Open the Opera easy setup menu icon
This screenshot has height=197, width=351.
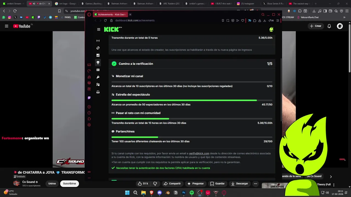278,21
